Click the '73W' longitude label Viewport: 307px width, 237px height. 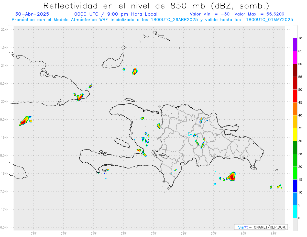[x=124, y=233]
